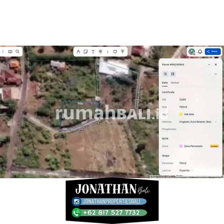Click the phone number +62 817 527 7732
Viewport: 224px width, 224px height.
(111, 212)
